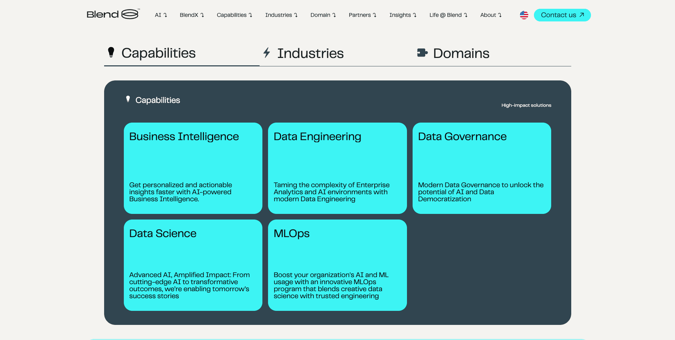
Task: Click the lightning bolt icon beside Industries
Action: (x=267, y=53)
